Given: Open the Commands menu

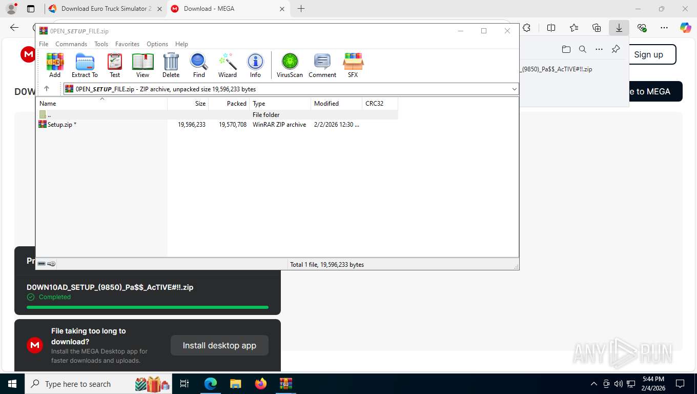Looking at the screenshot, I should 71,44.
